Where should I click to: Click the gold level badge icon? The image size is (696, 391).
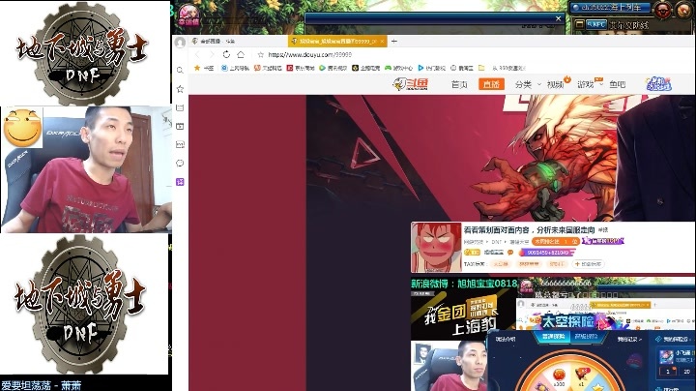473,253
